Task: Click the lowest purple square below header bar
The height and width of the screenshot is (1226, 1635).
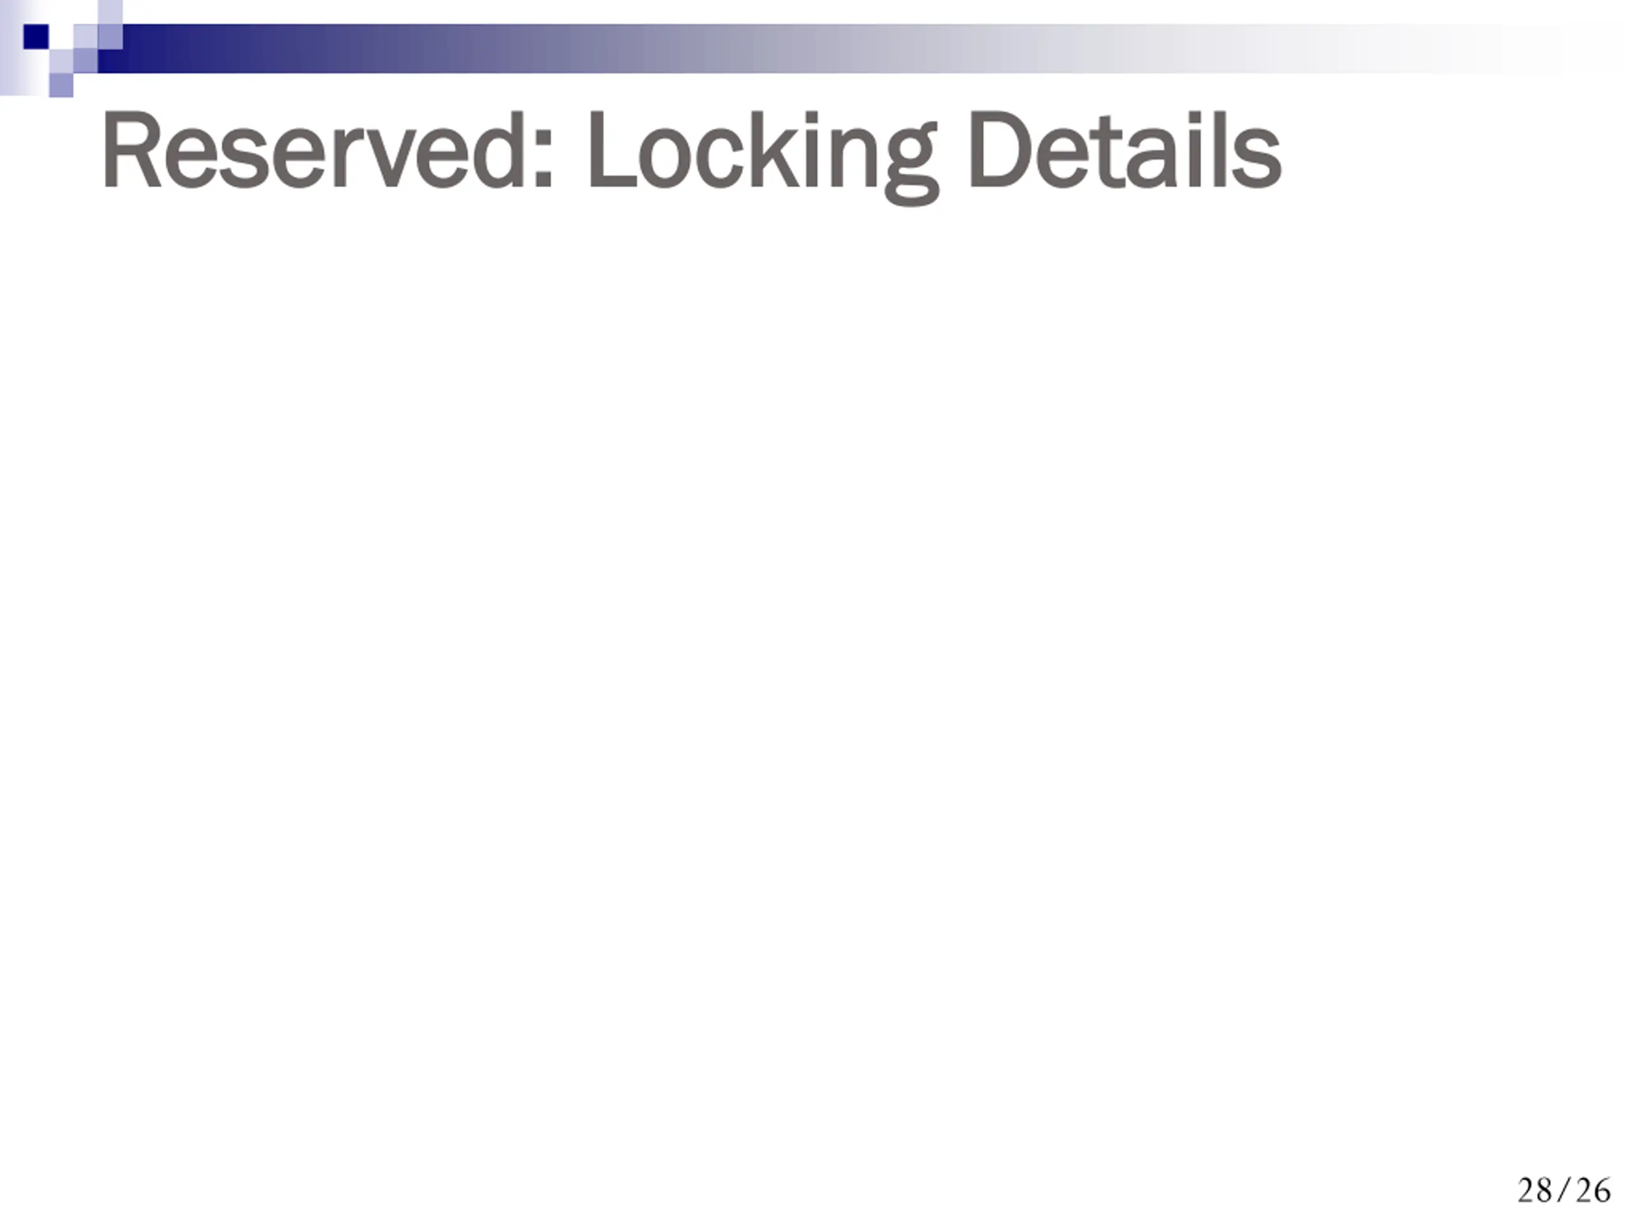Action: (61, 85)
